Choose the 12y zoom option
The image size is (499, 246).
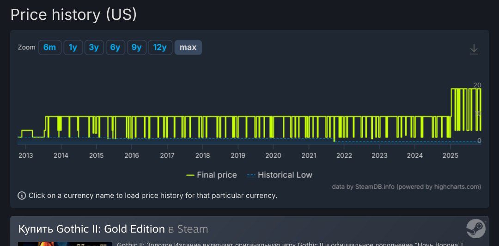click(x=160, y=48)
